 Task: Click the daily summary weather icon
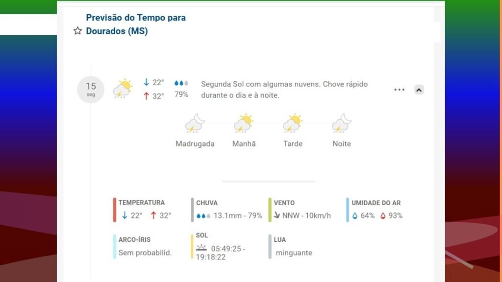123,89
